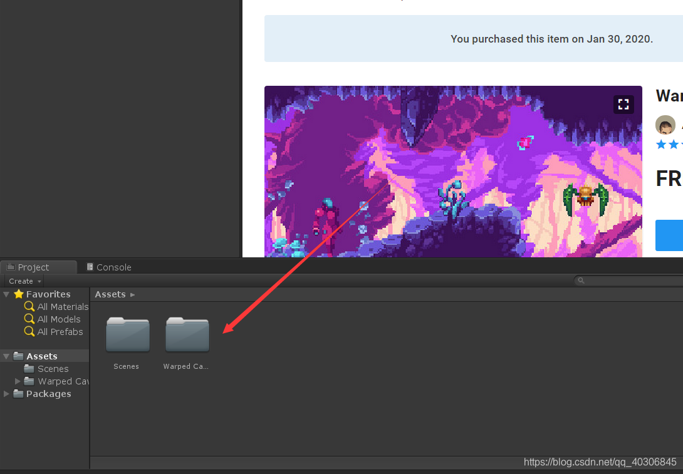Open fullscreen view of asset preview
The image size is (683, 474).
[623, 105]
